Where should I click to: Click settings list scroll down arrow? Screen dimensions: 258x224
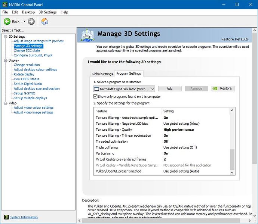tap(232, 172)
